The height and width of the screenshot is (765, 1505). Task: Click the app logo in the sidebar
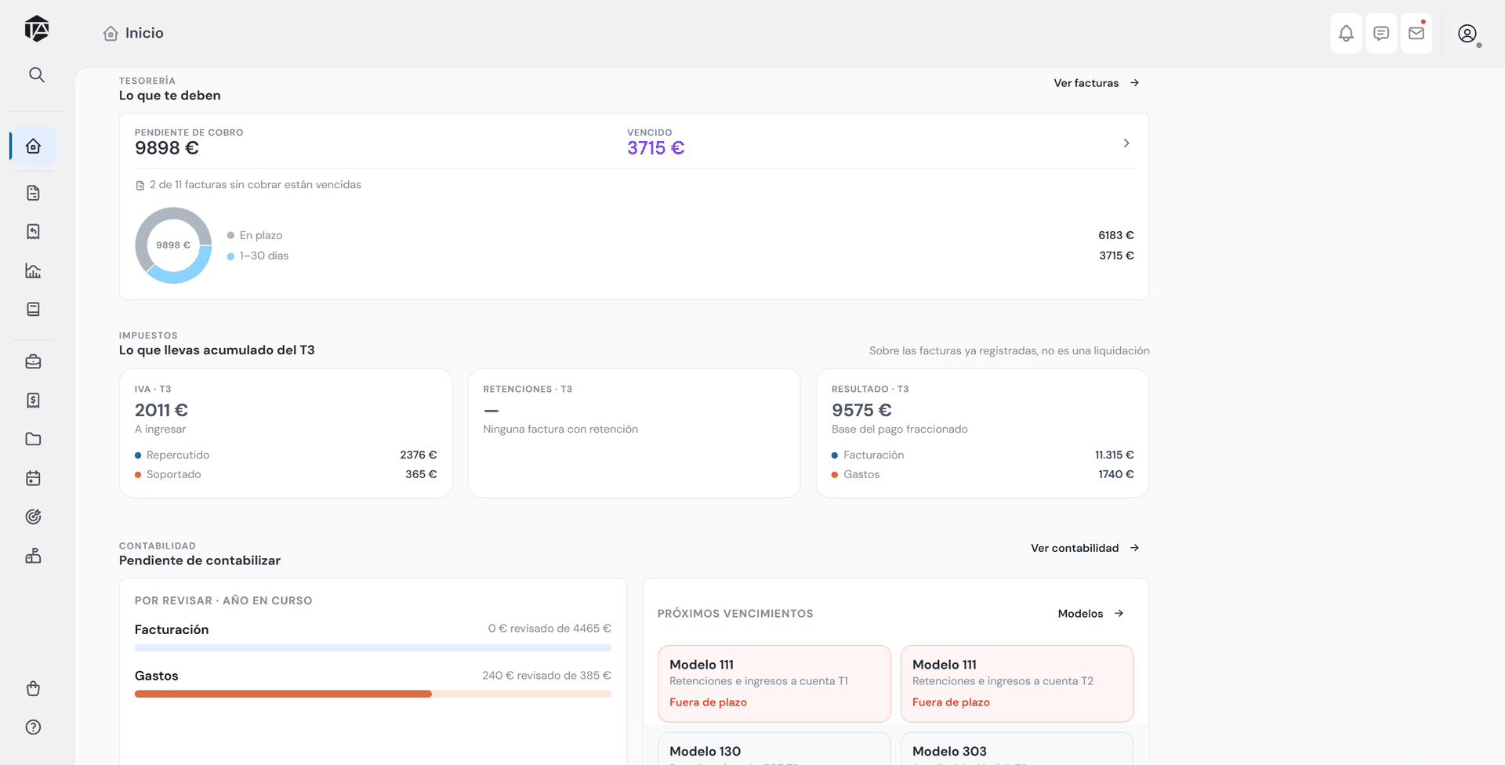click(x=37, y=29)
